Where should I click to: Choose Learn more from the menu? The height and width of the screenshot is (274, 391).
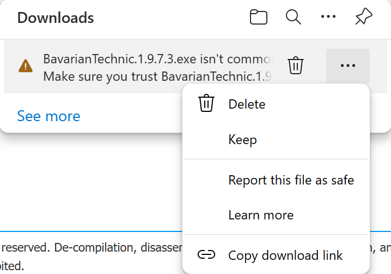click(x=261, y=215)
